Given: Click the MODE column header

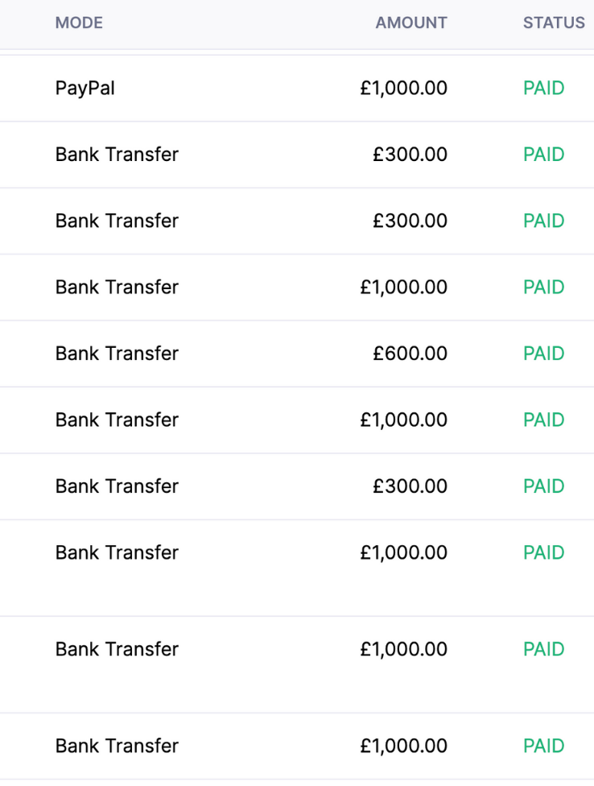Looking at the screenshot, I should (x=79, y=23).
